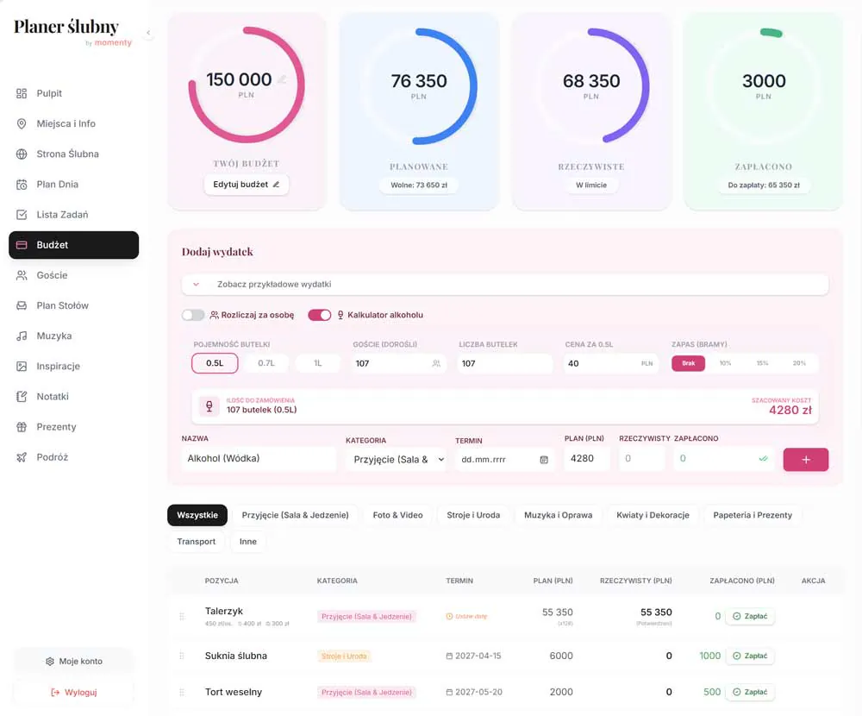Filter by the Foto & Video tab

tap(397, 515)
